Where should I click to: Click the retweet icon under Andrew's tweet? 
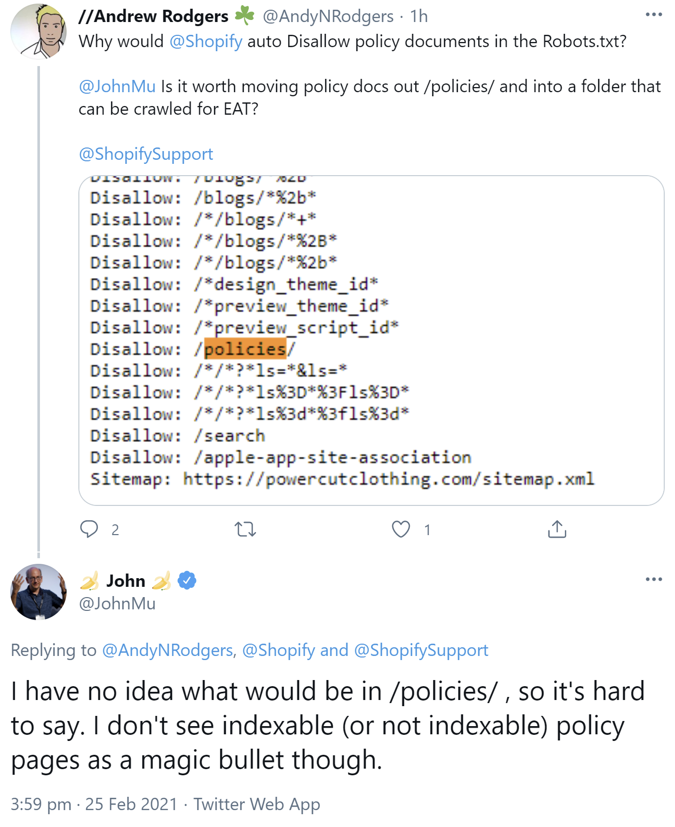[x=245, y=529]
